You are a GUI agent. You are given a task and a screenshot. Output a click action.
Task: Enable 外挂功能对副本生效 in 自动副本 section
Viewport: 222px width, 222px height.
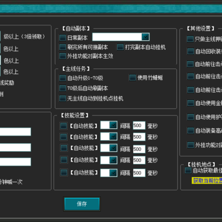pyautogui.click(x=62, y=56)
